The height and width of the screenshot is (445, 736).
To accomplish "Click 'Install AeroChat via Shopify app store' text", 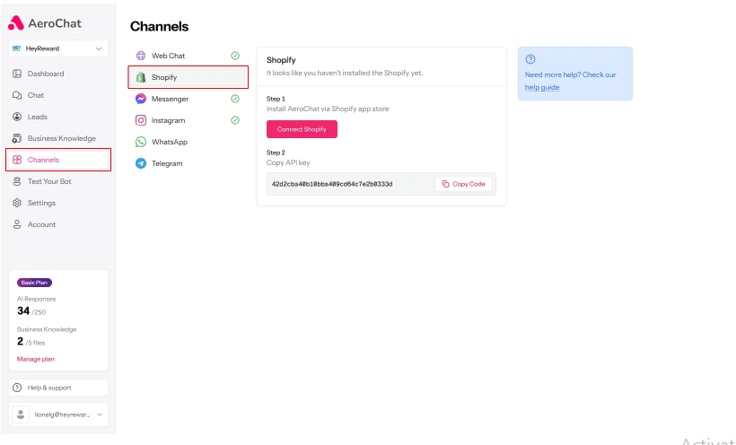I will pyautogui.click(x=328, y=109).
